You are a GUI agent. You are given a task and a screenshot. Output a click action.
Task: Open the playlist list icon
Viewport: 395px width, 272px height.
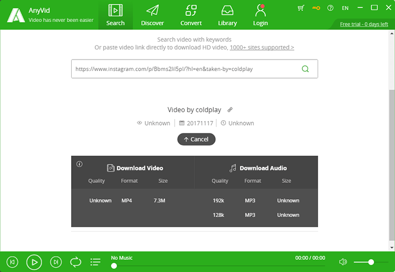pos(95,262)
